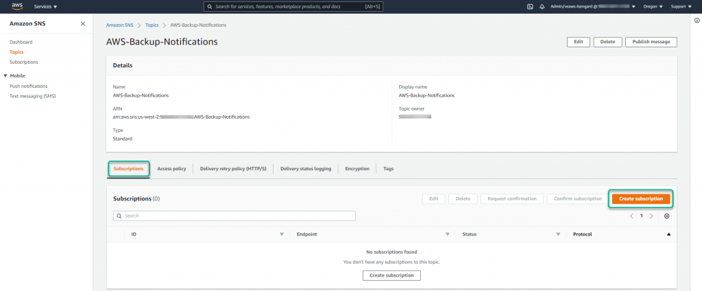Sort by Endpoint column arrow
This screenshot has width=702, height=291.
(447, 235)
